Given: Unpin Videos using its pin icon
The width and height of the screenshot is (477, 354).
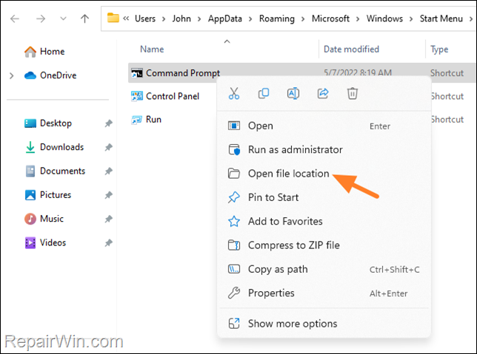Looking at the screenshot, I should (109, 243).
